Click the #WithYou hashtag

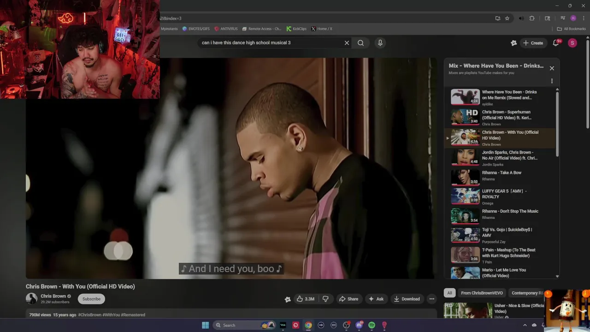point(111,315)
